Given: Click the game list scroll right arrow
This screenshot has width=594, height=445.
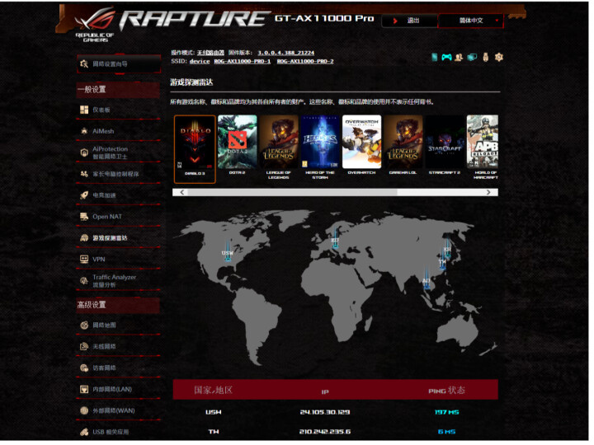Looking at the screenshot, I should 488,192.
